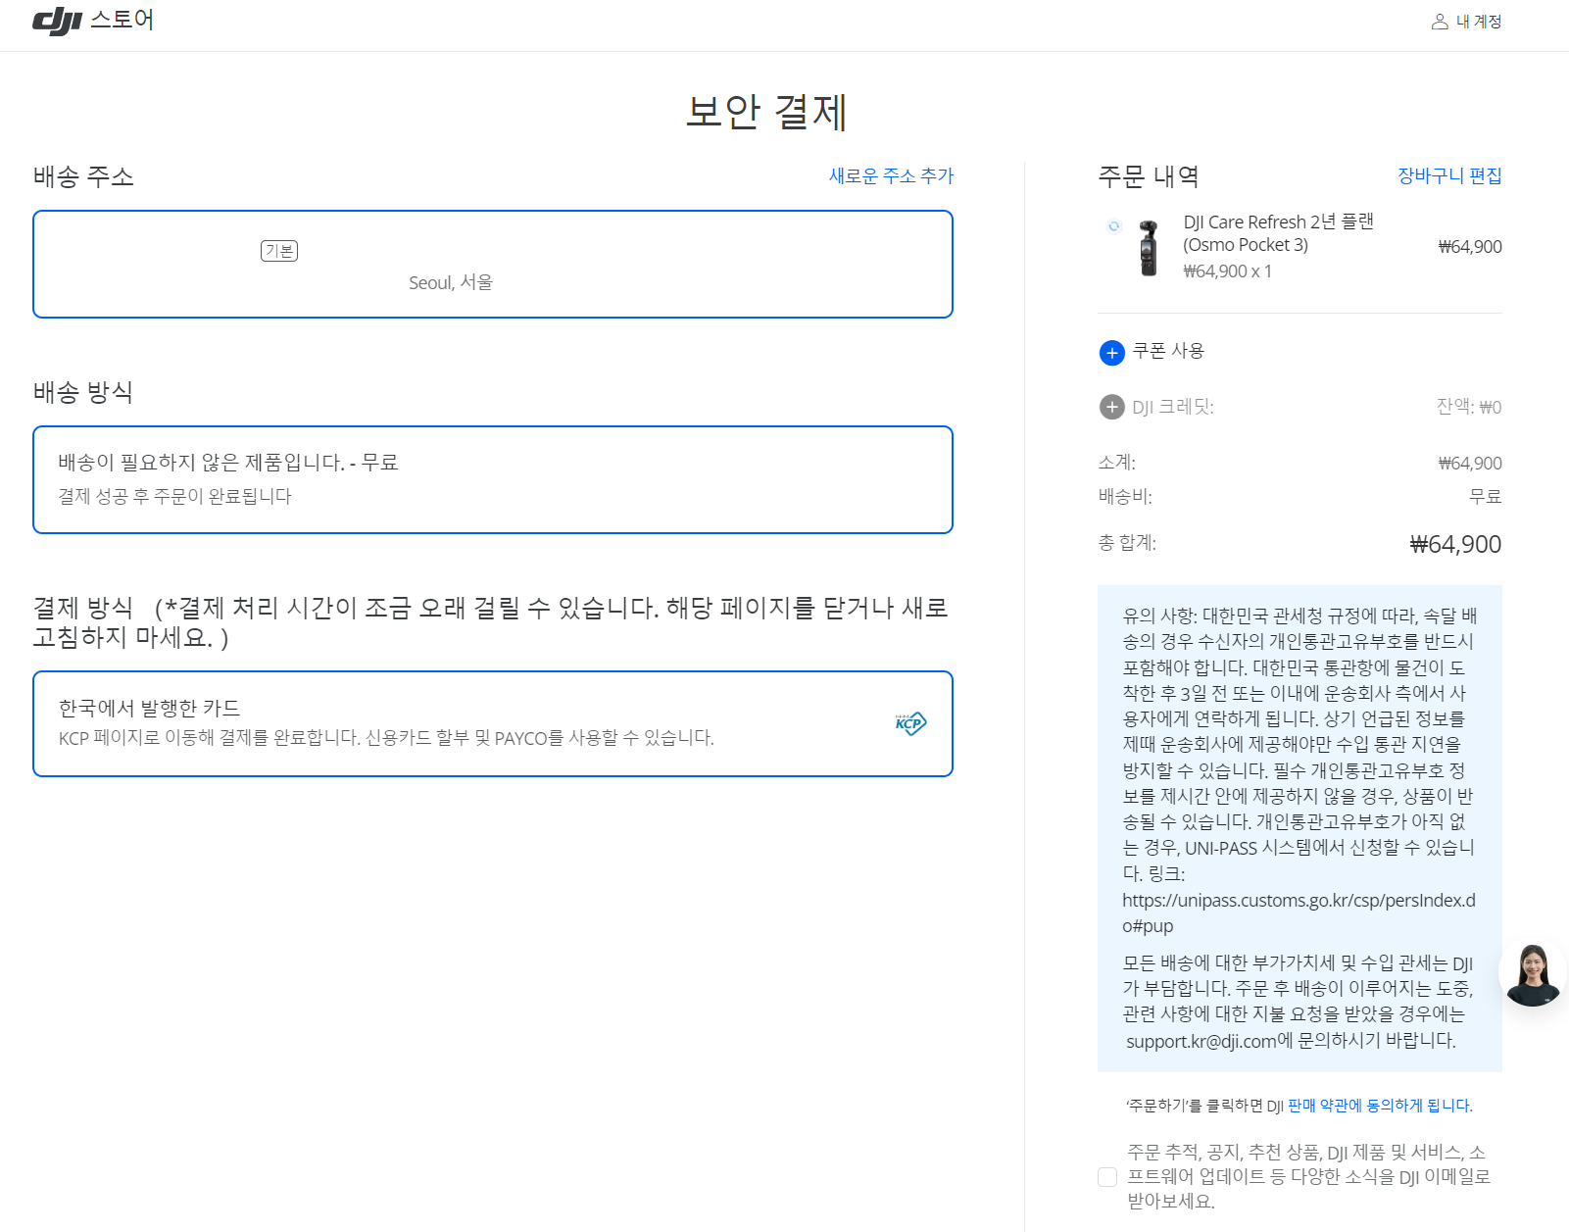Tick the DJI email newsletter checkbox
Screen dimensions: 1569x1232
[x=1107, y=1177]
